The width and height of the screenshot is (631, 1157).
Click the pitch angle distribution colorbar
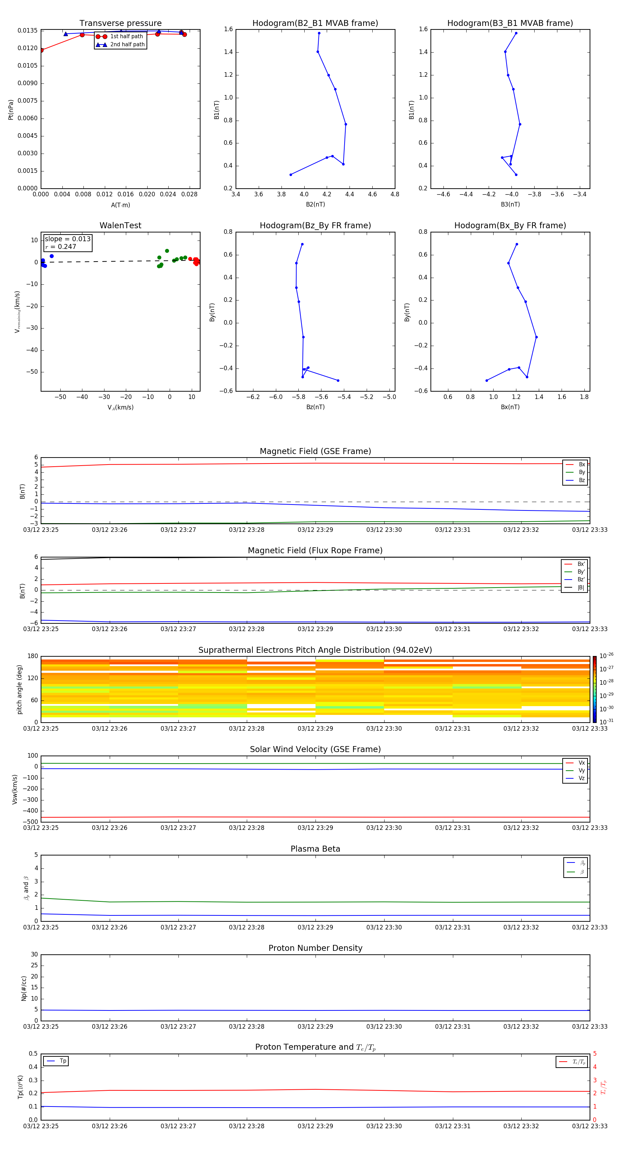click(x=595, y=689)
